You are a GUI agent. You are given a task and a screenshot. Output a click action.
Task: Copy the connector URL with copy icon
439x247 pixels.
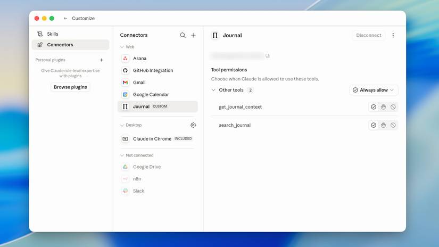pyautogui.click(x=267, y=56)
